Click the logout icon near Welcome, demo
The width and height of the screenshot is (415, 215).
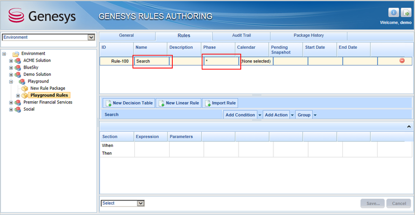coord(406,13)
